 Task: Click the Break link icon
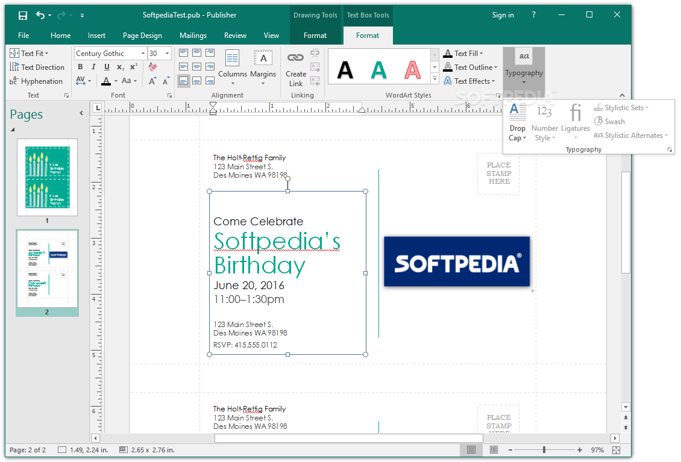pos(315,53)
